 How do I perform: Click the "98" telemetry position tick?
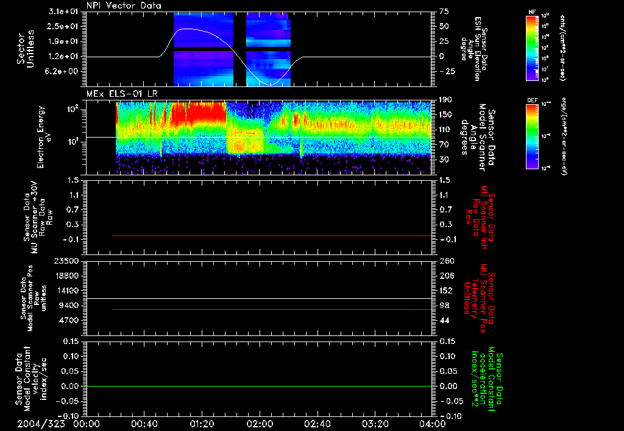(x=444, y=306)
